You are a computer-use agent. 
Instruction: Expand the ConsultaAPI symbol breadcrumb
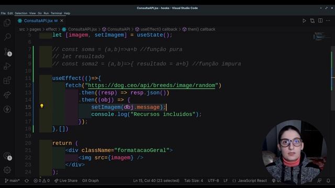click(x=116, y=29)
